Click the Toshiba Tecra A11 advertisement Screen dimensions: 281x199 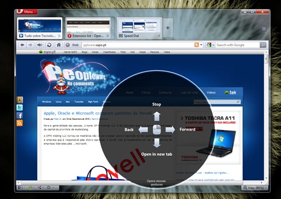(208, 137)
